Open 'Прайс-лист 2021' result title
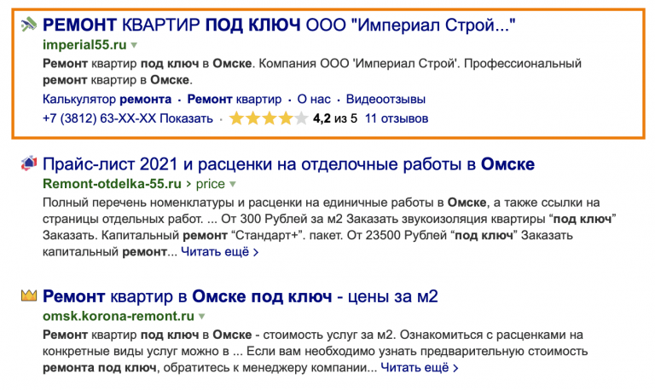Screen dimensions: 655x390 (288, 164)
